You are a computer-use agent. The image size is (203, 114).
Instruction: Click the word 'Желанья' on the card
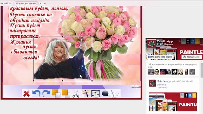click(21, 42)
